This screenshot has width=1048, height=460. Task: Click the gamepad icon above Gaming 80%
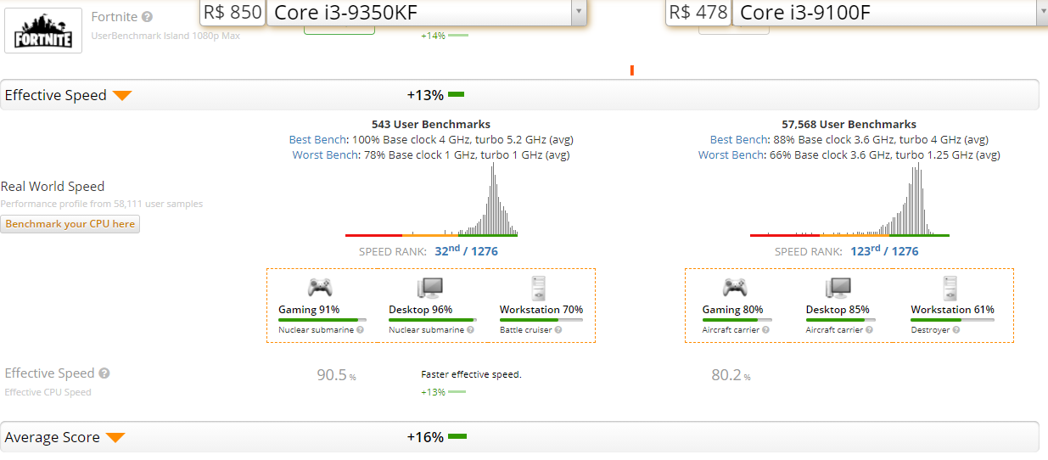click(735, 287)
